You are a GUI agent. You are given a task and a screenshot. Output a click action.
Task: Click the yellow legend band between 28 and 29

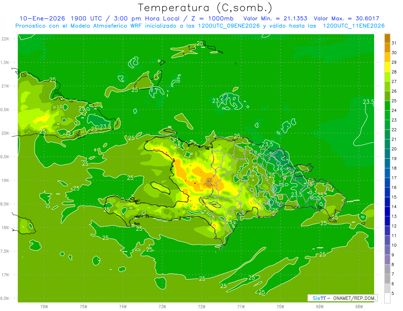387,67
